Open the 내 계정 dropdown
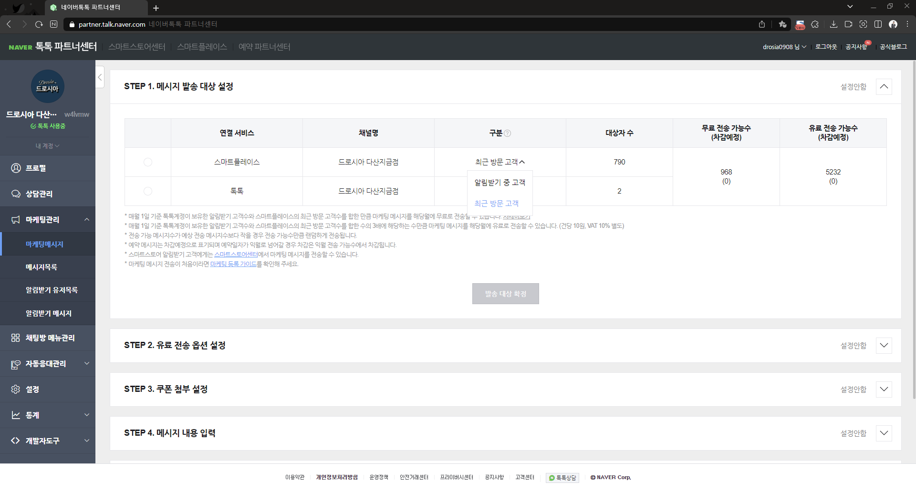 47,146
